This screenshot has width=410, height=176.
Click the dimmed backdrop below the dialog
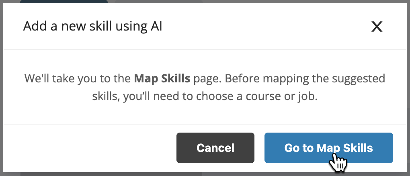(205, 174)
